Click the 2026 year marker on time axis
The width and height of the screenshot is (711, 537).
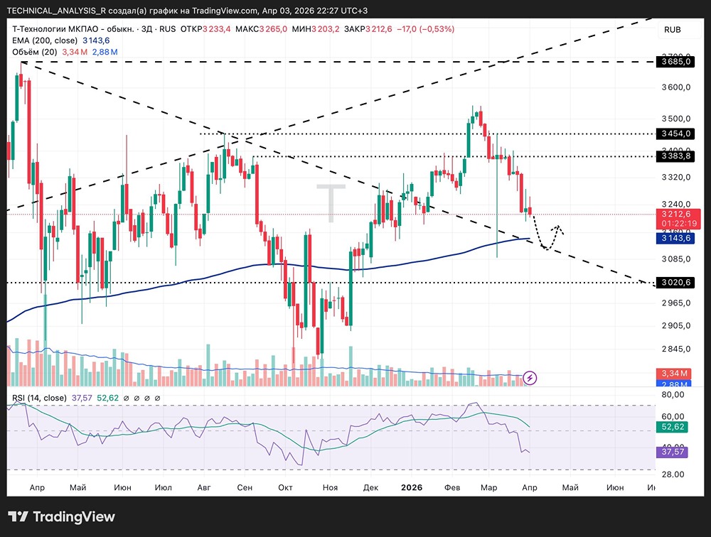click(x=412, y=487)
